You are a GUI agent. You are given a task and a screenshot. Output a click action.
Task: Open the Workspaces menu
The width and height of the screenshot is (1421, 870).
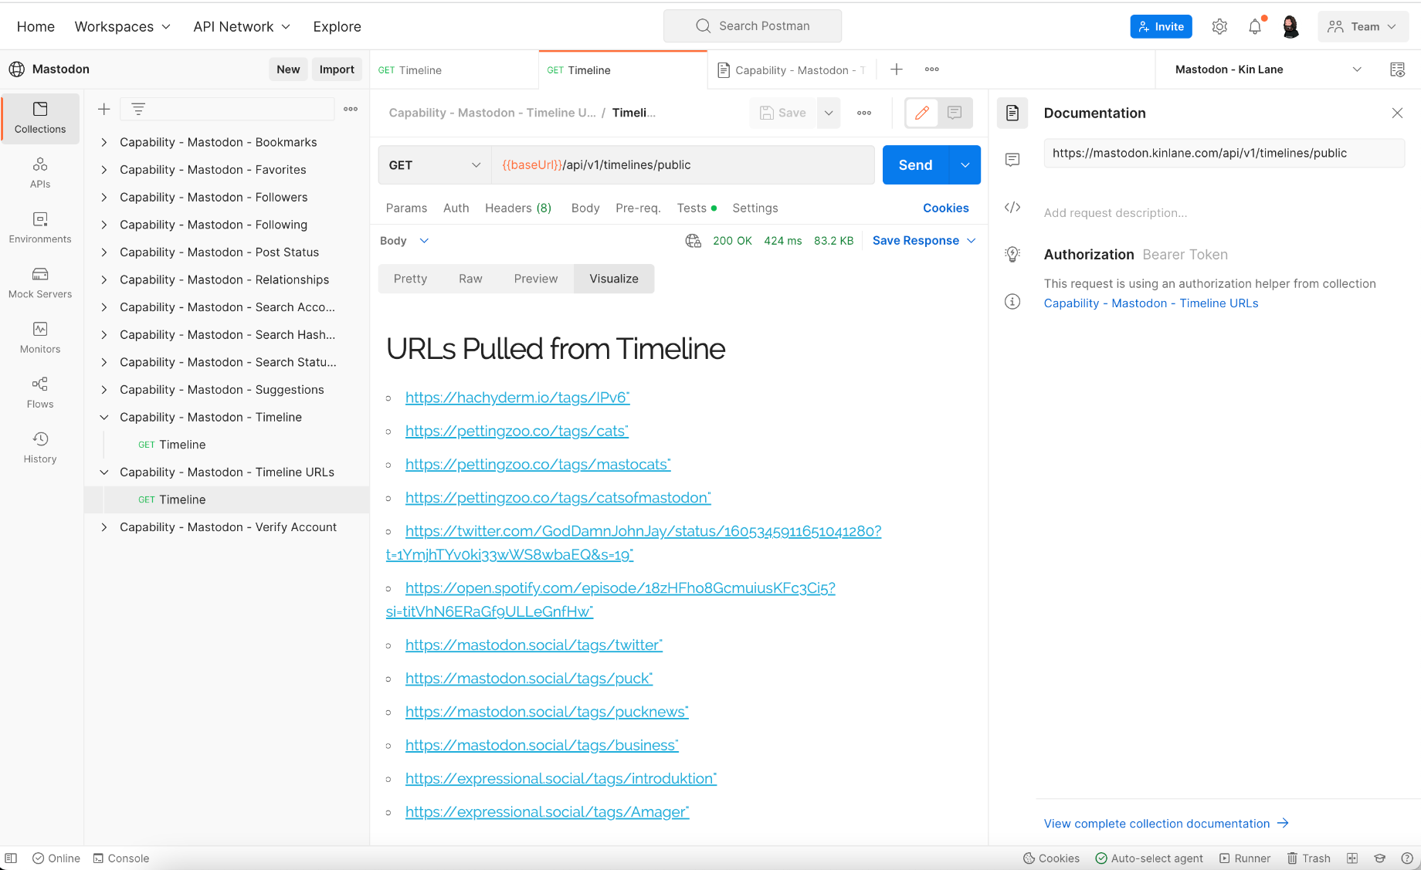pyautogui.click(x=122, y=27)
